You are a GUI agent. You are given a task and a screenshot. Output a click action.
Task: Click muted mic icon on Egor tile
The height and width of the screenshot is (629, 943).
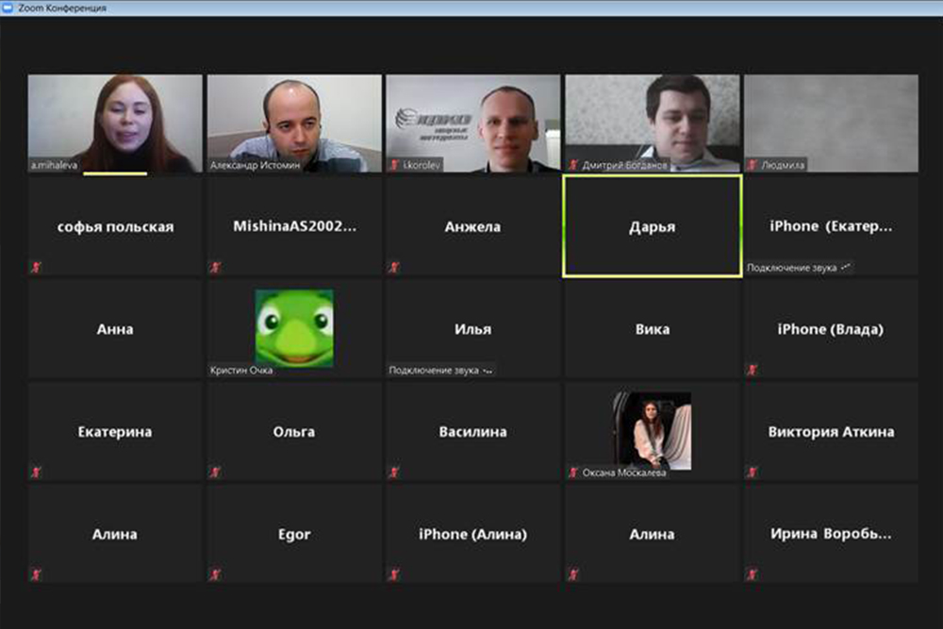click(215, 575)
